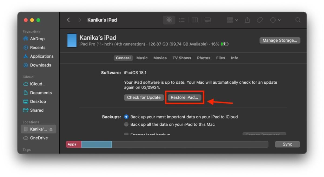Click the Restore iPad button
This screenshot has width=324, height=177.
pyautogui.click(x=184, y=97)
